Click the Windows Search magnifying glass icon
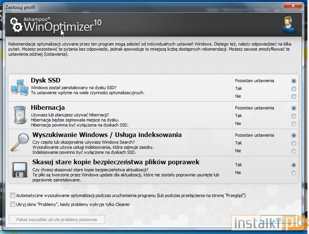 coord(20,142)
